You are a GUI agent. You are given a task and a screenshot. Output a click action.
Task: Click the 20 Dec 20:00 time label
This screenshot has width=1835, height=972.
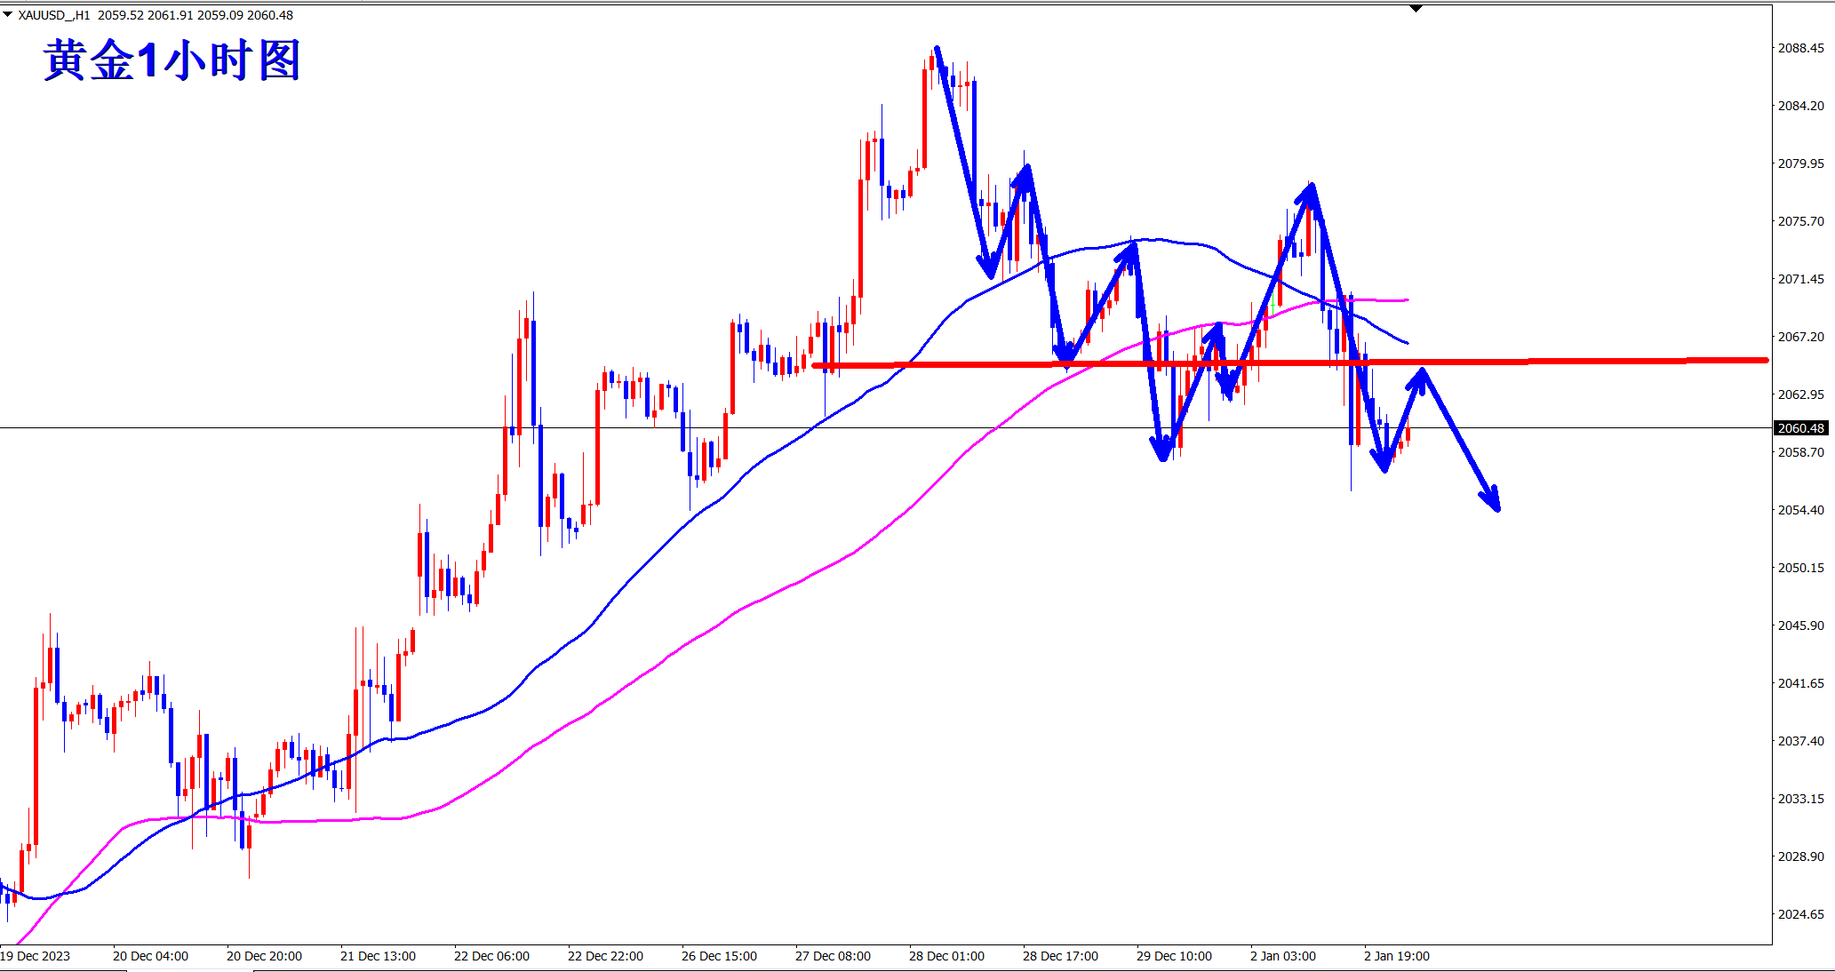click(264, 956)
